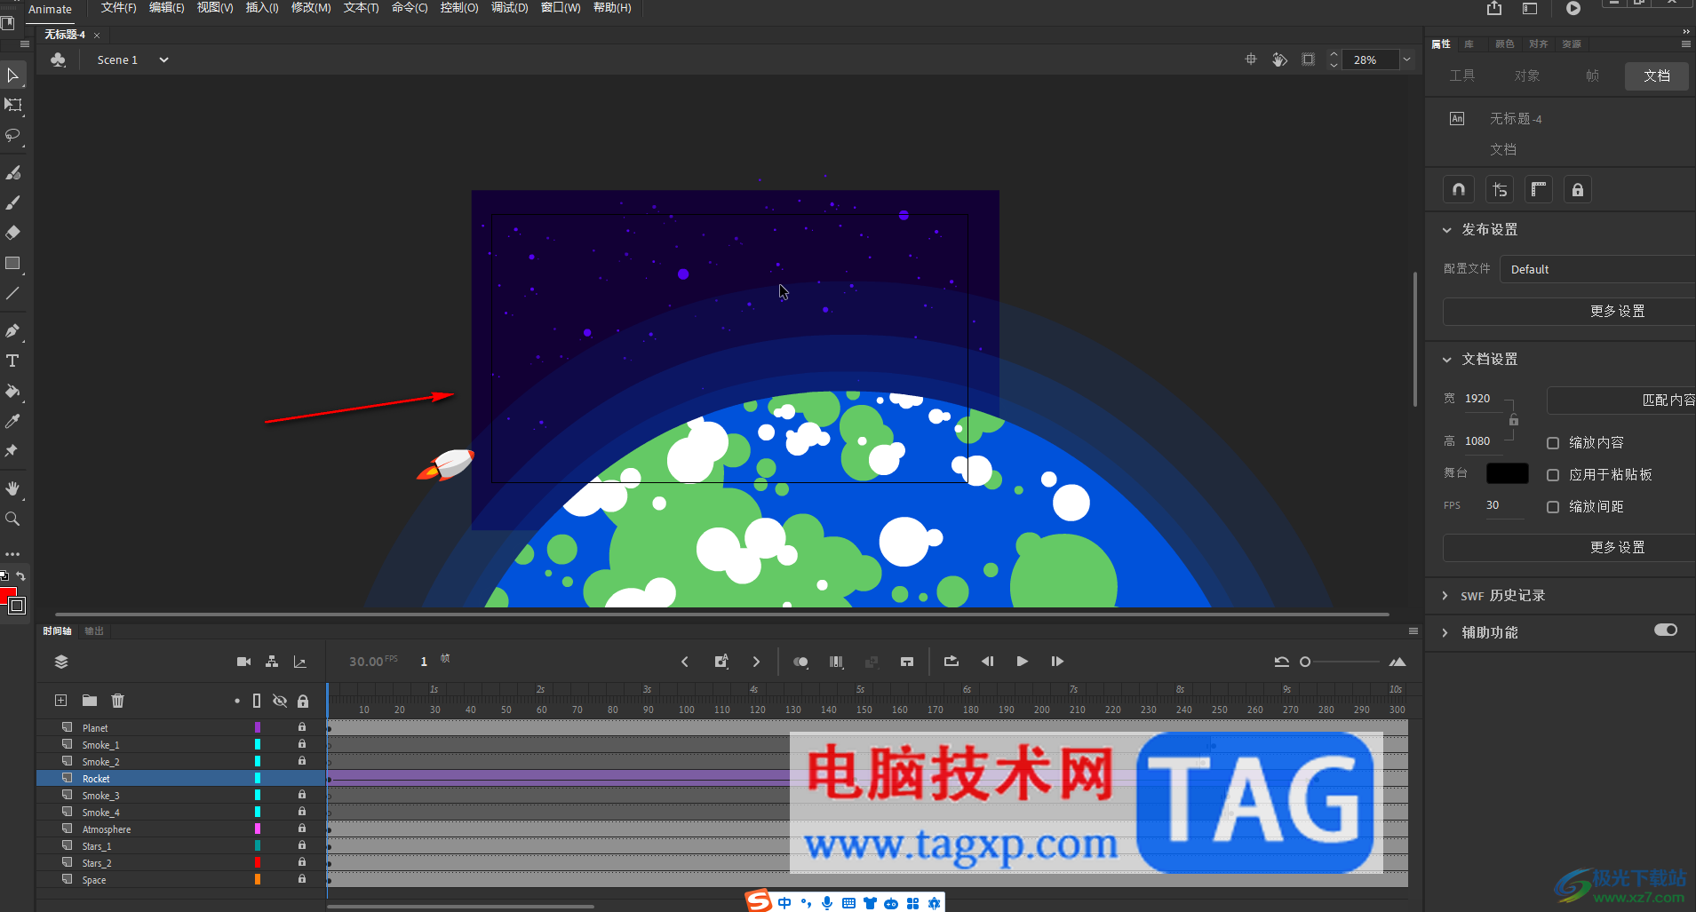Select the Text tool
This screenshot has width=1696, height=912.
(12, 361)
